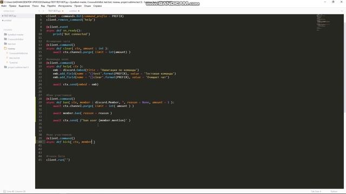The image size is (346, 194).
Task: Open the Tynebot file in sidebar
Action: point(14,63)
